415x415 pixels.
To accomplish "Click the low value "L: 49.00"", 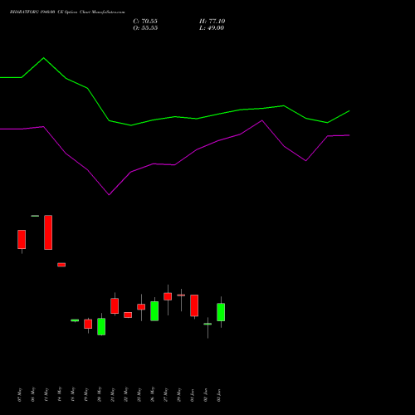I will [x=212, y=28].
